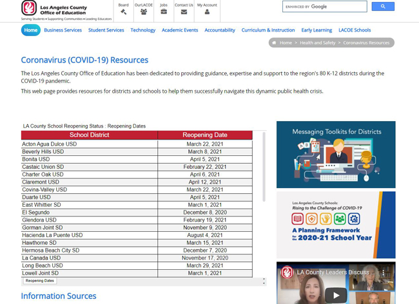Click the April 12, 2021 date cell
Viewport: 419px width, 304px height.
205,182
